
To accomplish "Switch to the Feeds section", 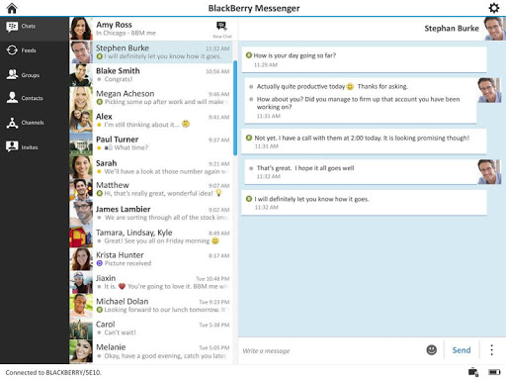I will 35,50.
